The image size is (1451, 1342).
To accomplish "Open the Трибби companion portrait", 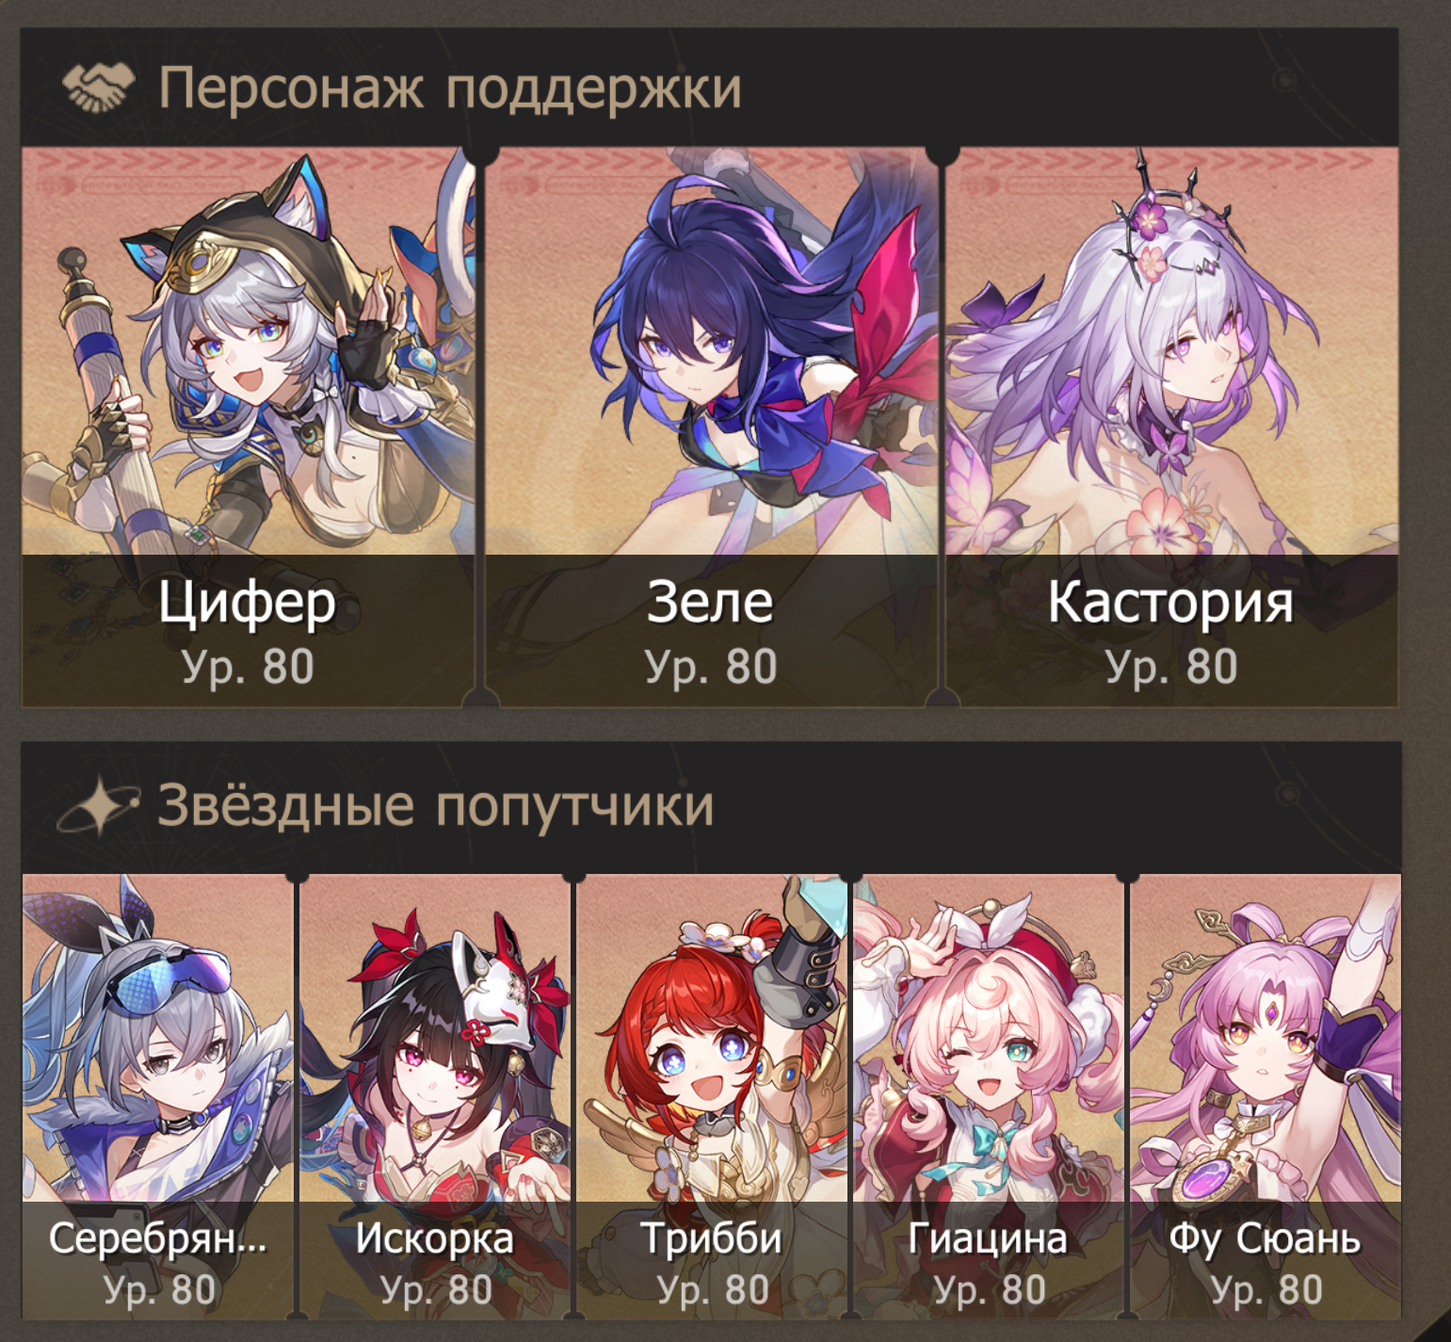I will (x=712, y=1096).
